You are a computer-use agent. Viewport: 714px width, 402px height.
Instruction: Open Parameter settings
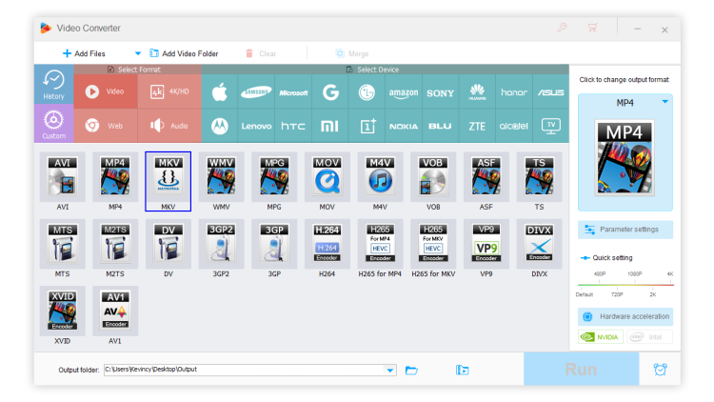625,230
